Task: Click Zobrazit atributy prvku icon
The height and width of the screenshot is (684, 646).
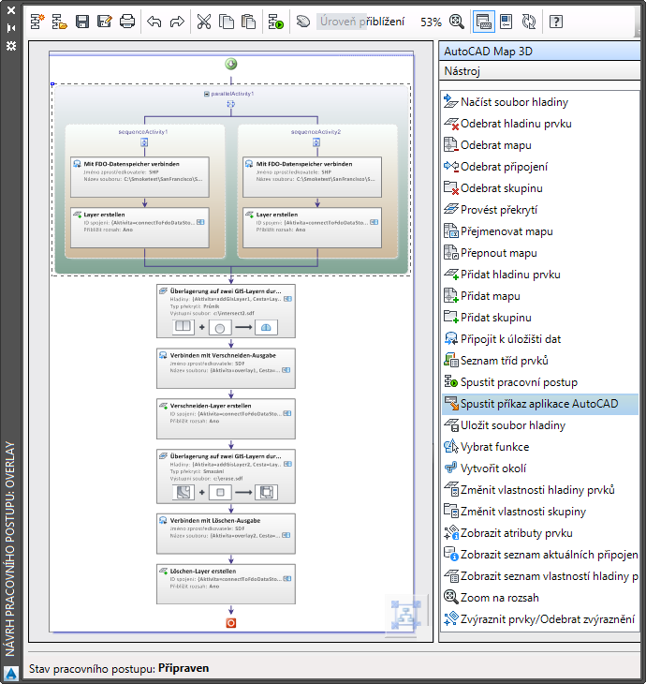Action: tap(450, 532)
